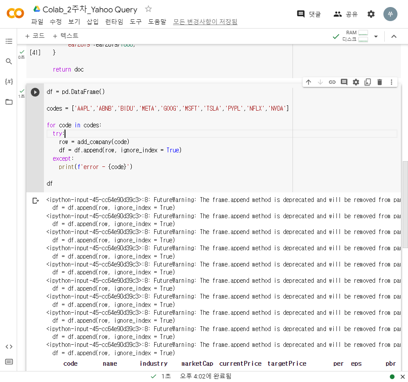The image size is (408, 382).
Task: Star the notebook with the star icon
Action: pyautogui.click(x=148, y=9)
